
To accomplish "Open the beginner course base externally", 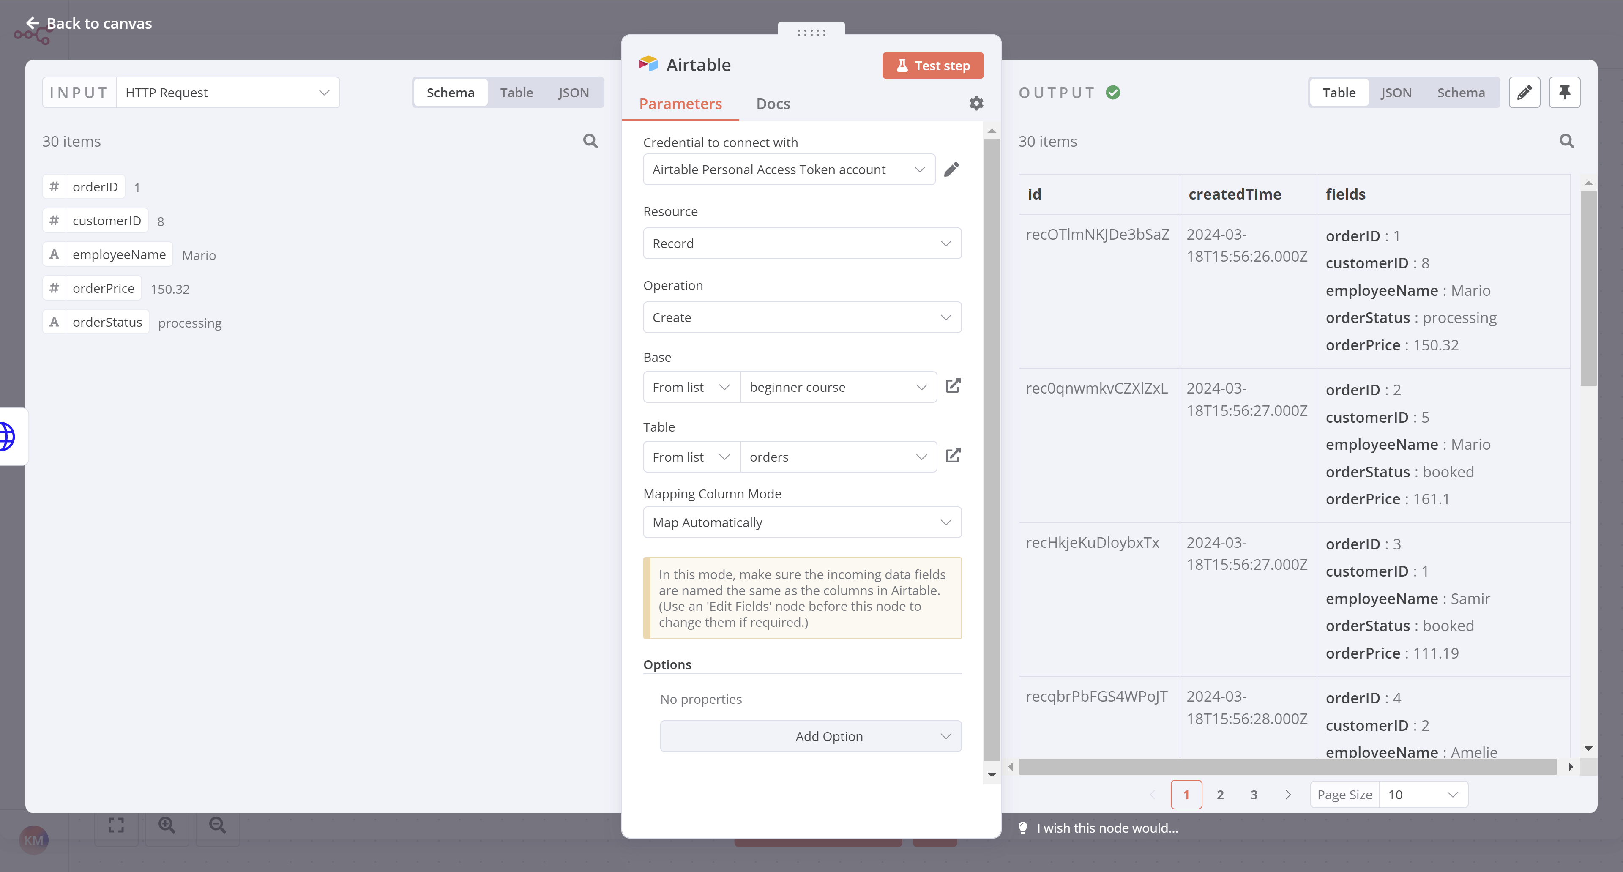I will (953, 385).
